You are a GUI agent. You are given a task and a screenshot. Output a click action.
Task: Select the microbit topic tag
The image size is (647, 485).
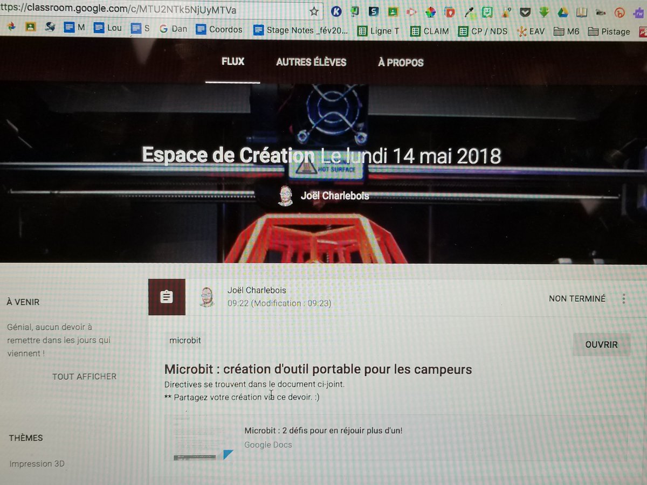coord(185,341)
